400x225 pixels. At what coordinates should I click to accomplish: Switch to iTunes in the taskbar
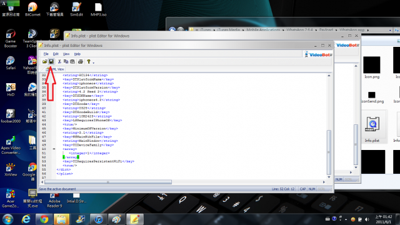tap(98, 219)
